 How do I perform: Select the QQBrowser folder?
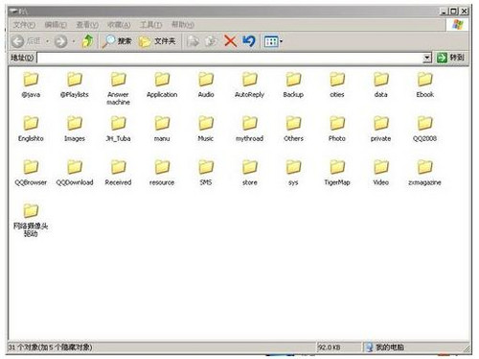coord(31,173)
